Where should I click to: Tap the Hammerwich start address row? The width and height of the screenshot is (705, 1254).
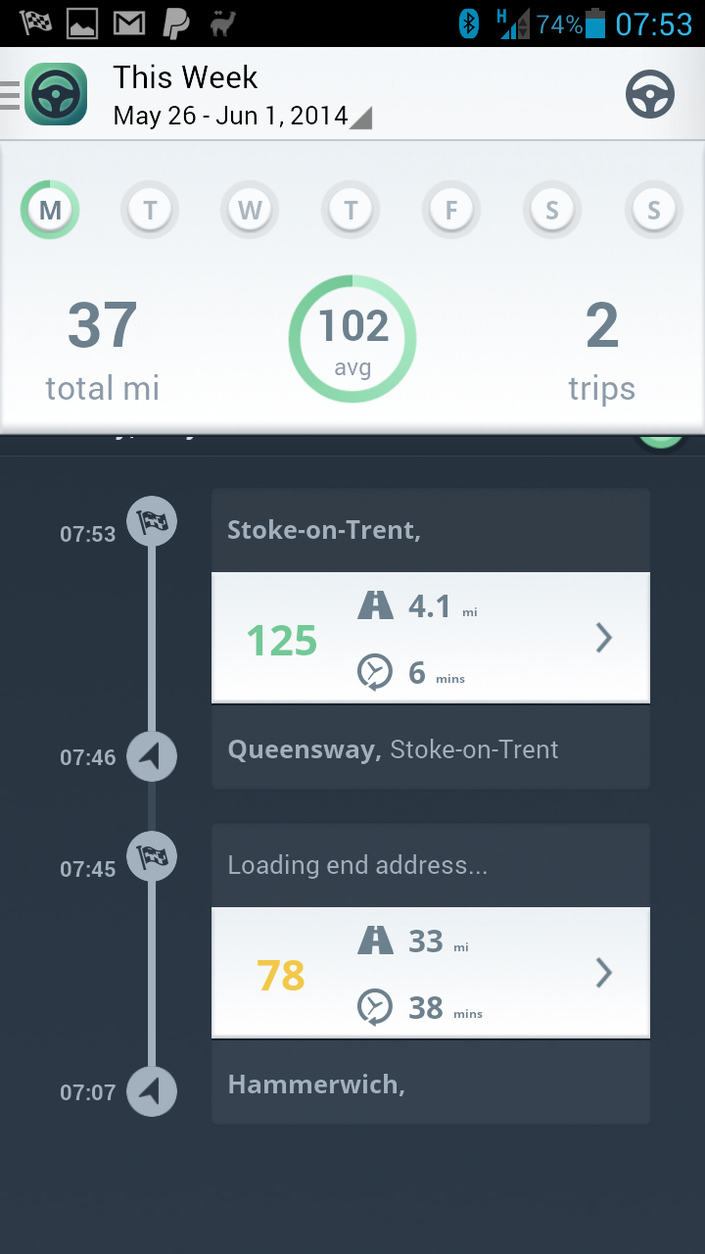click(430, 1084)
